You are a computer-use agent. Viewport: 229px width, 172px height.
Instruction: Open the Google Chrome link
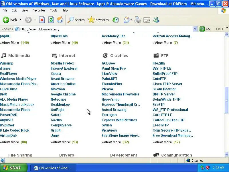63,94
